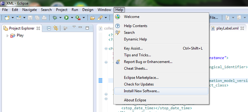Click the second New item toolbar icon

[19, 18]
